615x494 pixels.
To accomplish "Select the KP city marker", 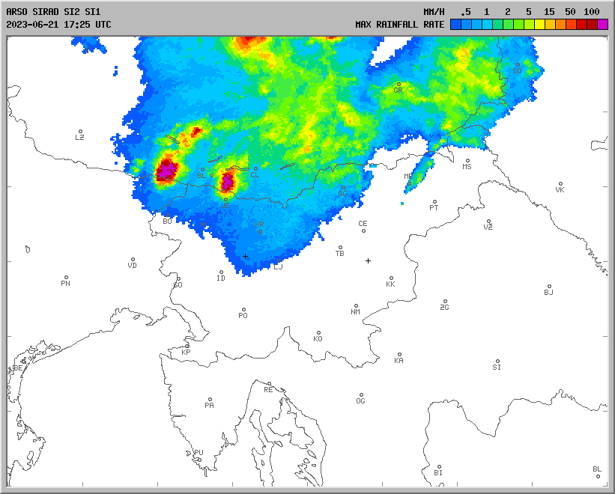I will click(187, 347).
